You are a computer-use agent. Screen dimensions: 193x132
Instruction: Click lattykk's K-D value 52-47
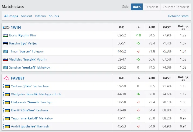tap(122, 59)
